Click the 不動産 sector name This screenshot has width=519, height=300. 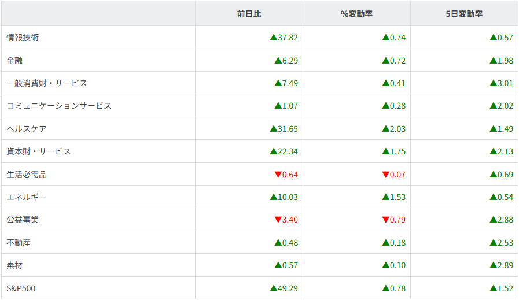click(x=19, y=243)
